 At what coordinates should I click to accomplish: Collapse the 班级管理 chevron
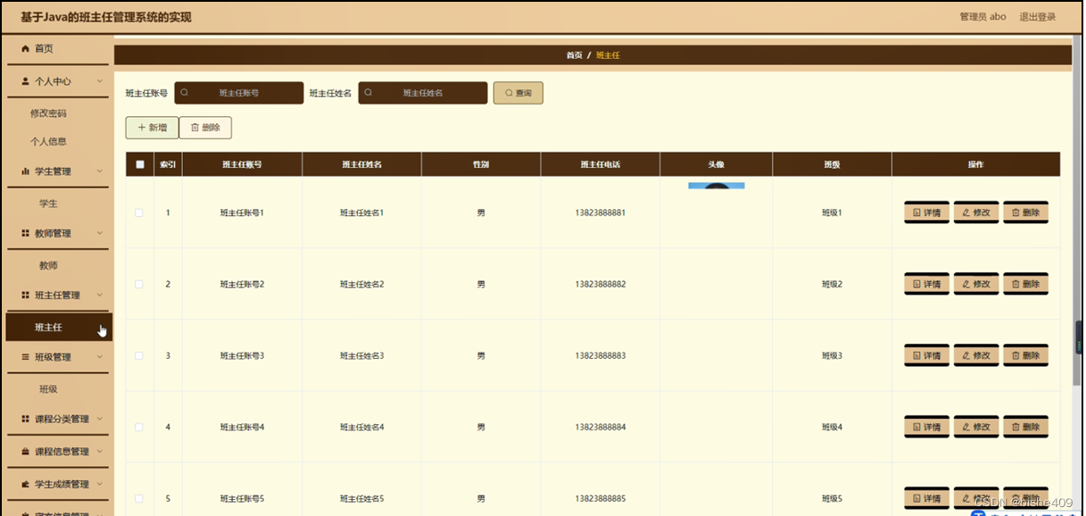point(99,357)
